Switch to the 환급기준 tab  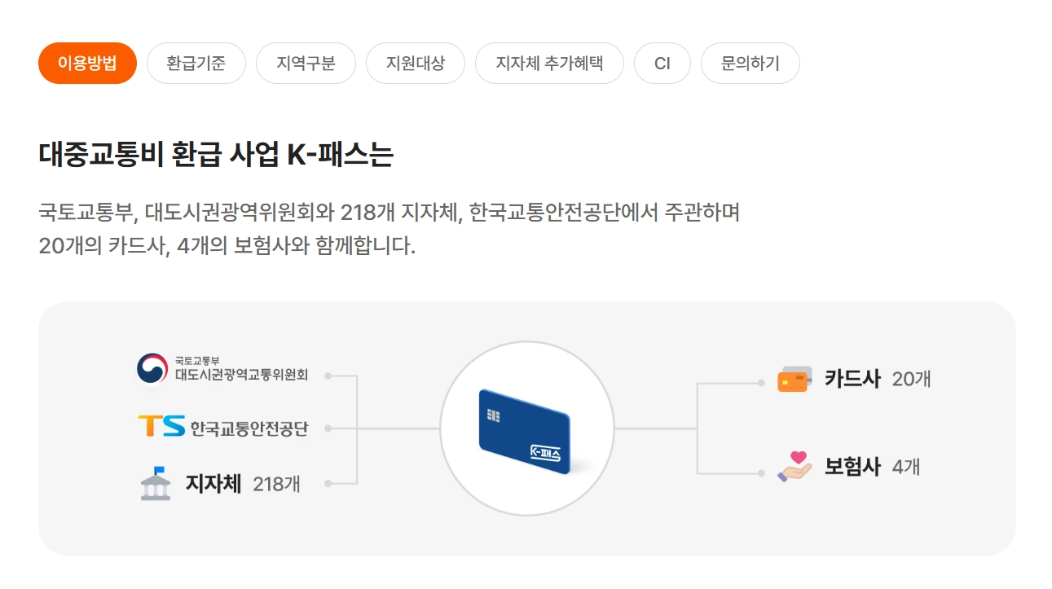tap(196, 62)
